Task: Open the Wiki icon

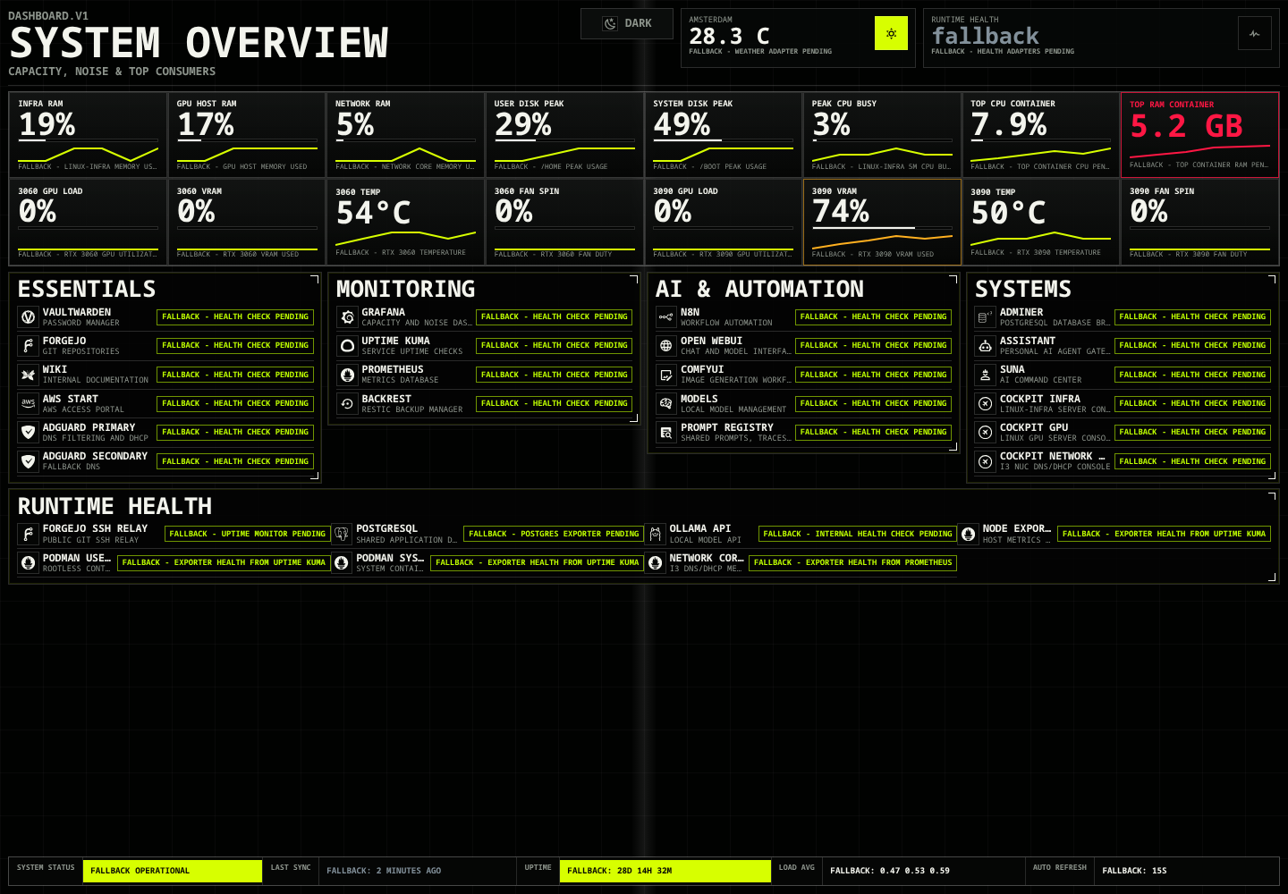Action: (x=28, y=375)
